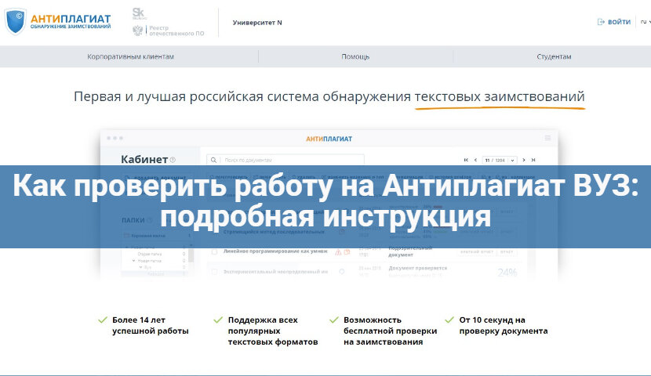Screen dimensions: 651x376
Task: Jump to last page in pagination
Action: (x=533, y=160)
